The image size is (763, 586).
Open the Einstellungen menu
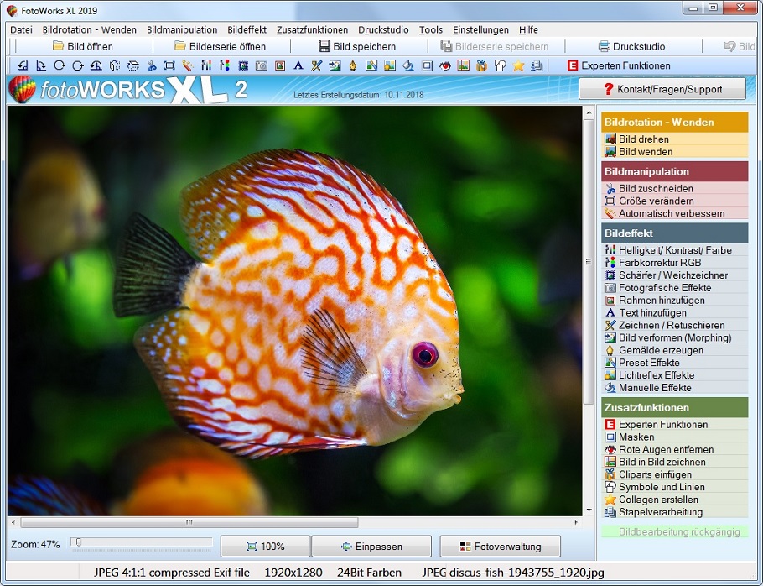pyautogui.click(x=480, y=29)
